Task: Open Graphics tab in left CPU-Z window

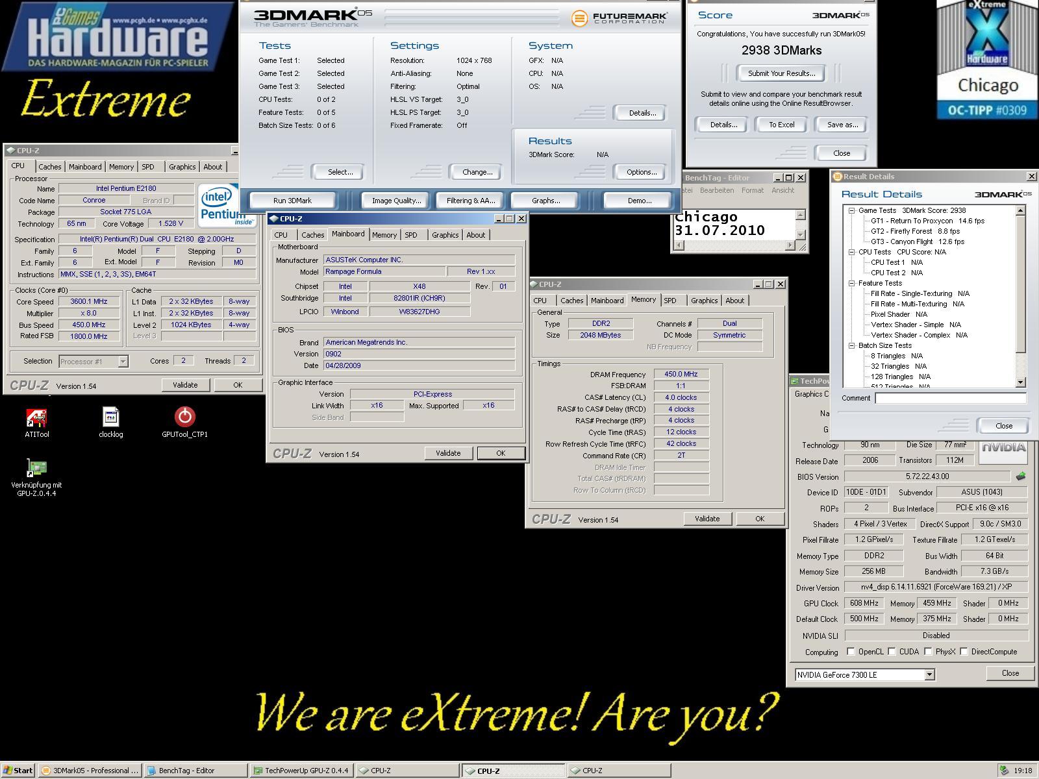Action: 182,167
